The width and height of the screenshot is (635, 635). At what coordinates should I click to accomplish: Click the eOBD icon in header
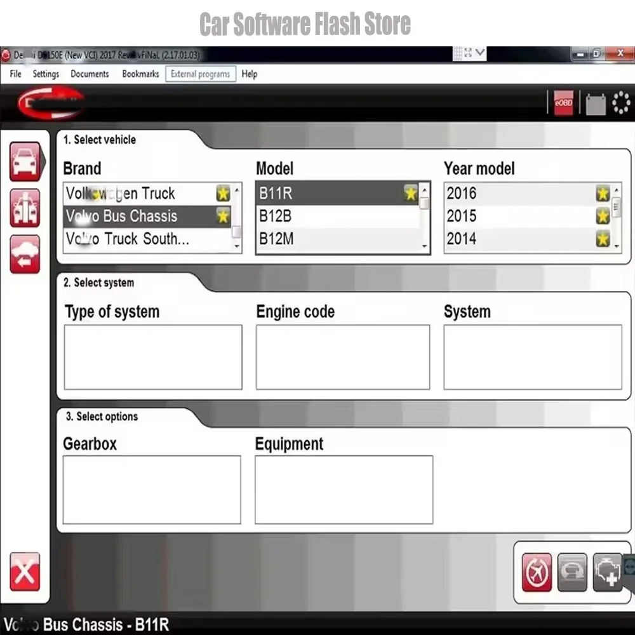[563, 102]
